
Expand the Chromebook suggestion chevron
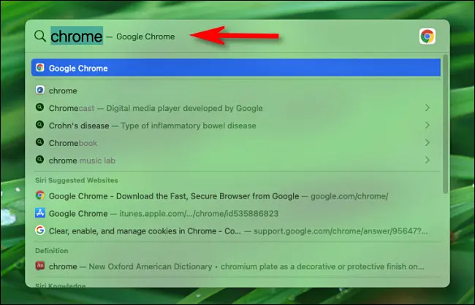427,143
